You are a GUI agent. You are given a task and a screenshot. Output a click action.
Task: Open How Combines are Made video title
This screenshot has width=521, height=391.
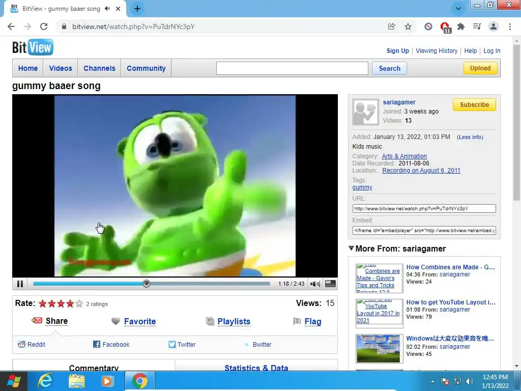pyautogui.click(x=451, y=267)
